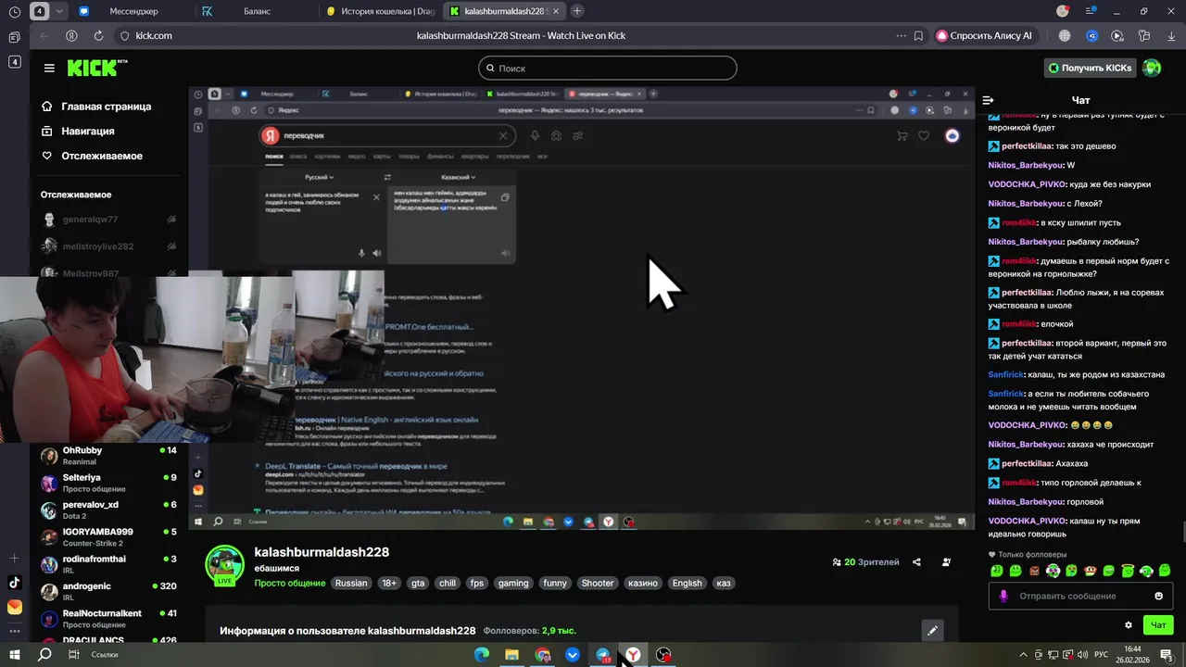The height and width of the screenshot is (667, 1186).
Task: Click the green Чат send button
Action: click(x=1158, y=625)
